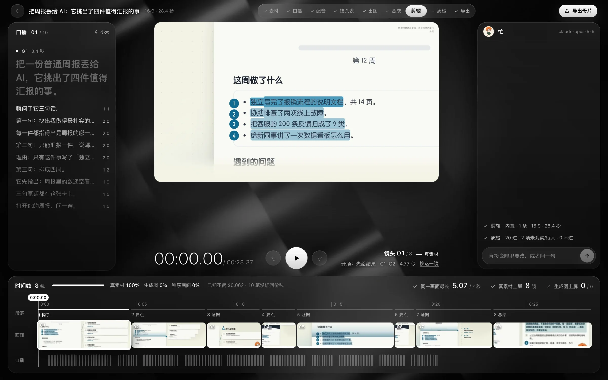This screenshot has height=380, width=608.
Task: Select timeline thumbnail 02
Action: click(x=168, y=335)
